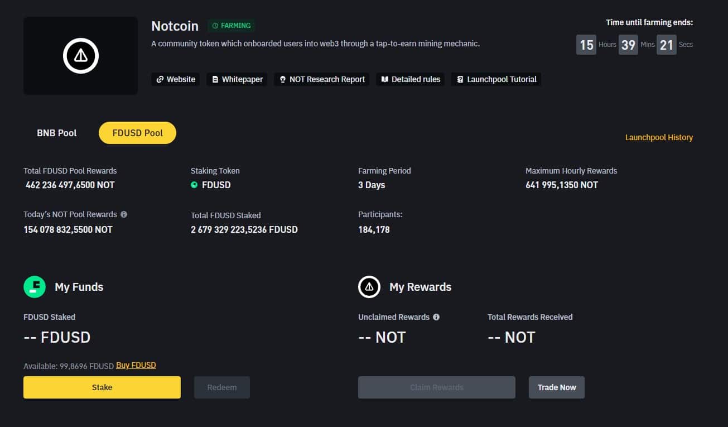
Task: Click the Claim Rewards button
Action: (437, 387)
